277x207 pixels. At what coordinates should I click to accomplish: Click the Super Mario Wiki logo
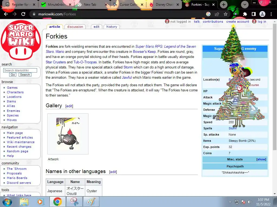[21, 40]
